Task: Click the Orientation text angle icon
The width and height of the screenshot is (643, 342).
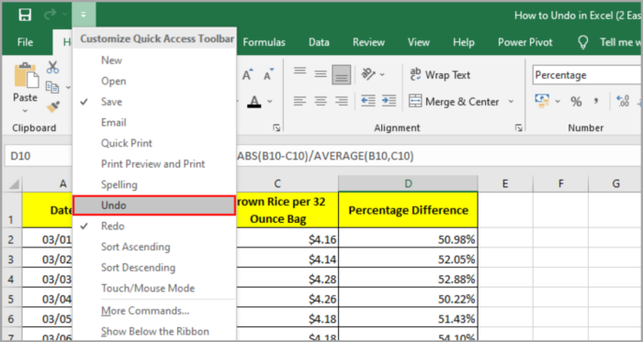Action: 367,74
